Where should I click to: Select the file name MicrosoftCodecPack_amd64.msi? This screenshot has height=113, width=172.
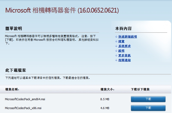(x=25, y=99)
